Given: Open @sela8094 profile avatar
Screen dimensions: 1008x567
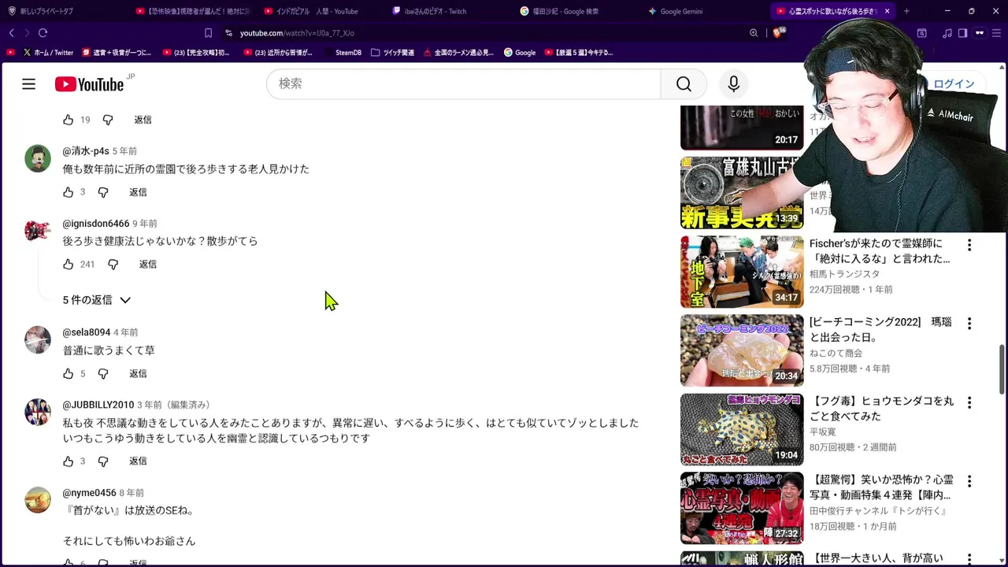Looking at the screenshot, I should [37, 340].
